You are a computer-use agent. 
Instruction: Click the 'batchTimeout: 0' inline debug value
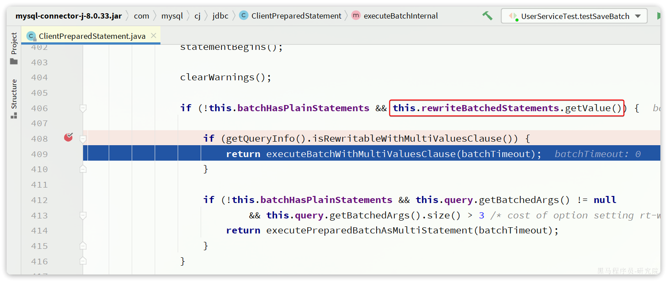pyautogui.click(x=598, y=154)
